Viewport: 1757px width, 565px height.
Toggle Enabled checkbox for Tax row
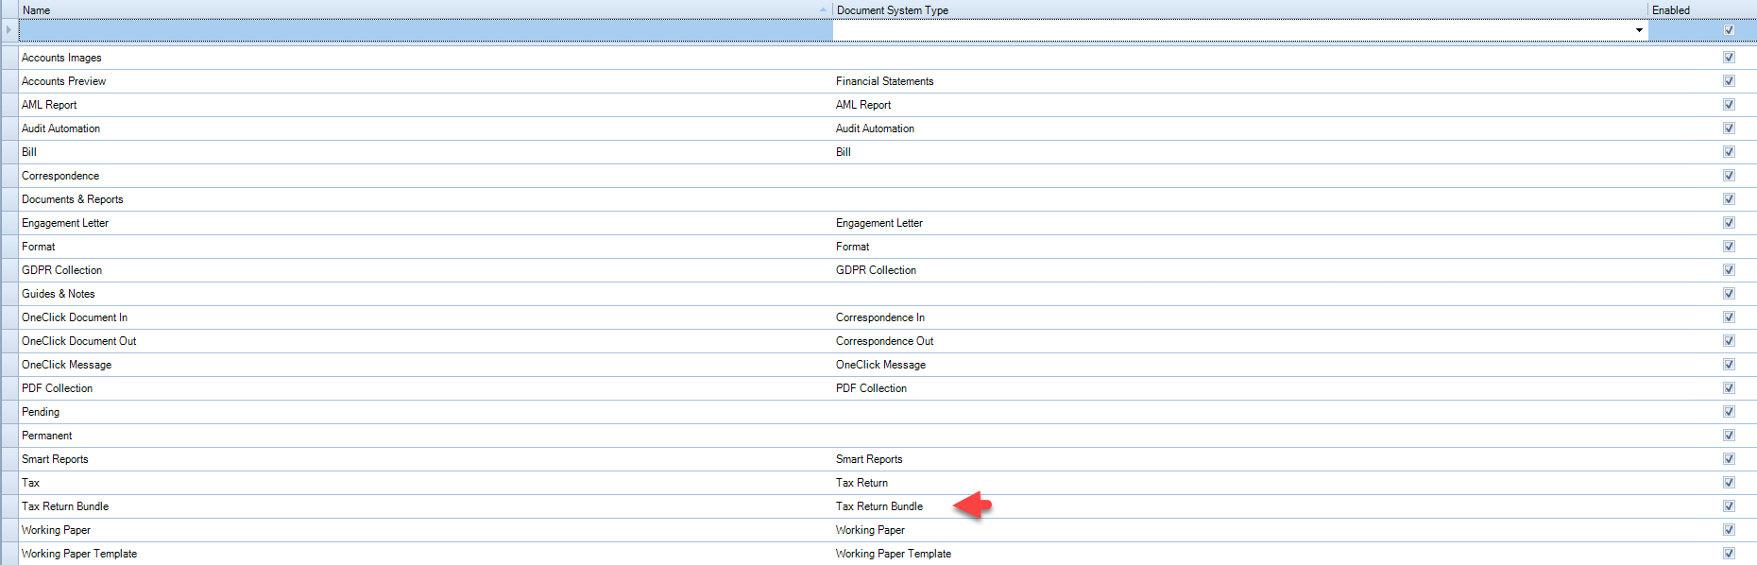click(x=1729, y=483)
